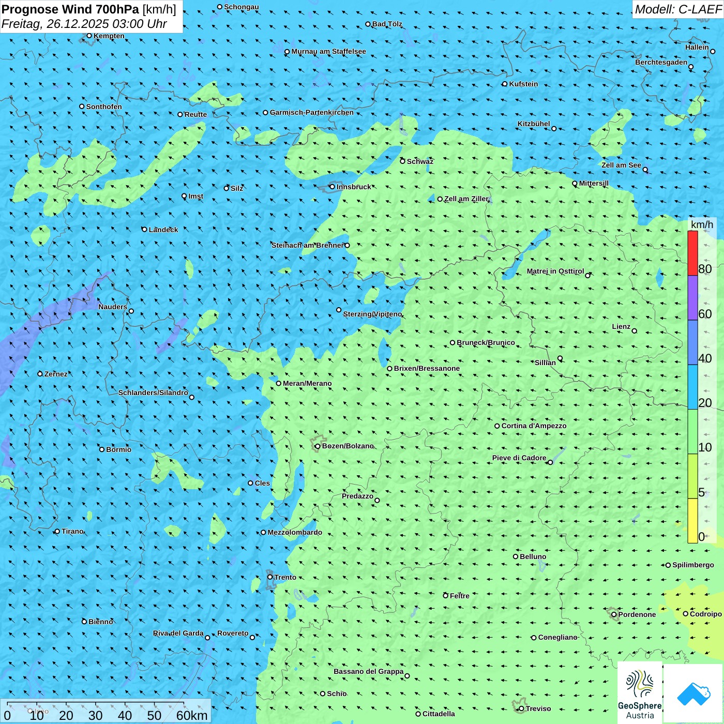This screenshot has width=724, height=724.
Task: Click the 'Mezzolombardo' label
Action: point(295,532)
